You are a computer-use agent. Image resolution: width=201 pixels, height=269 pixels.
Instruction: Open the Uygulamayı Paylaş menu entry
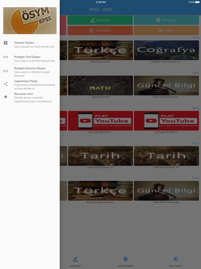(x=30, y=85)
